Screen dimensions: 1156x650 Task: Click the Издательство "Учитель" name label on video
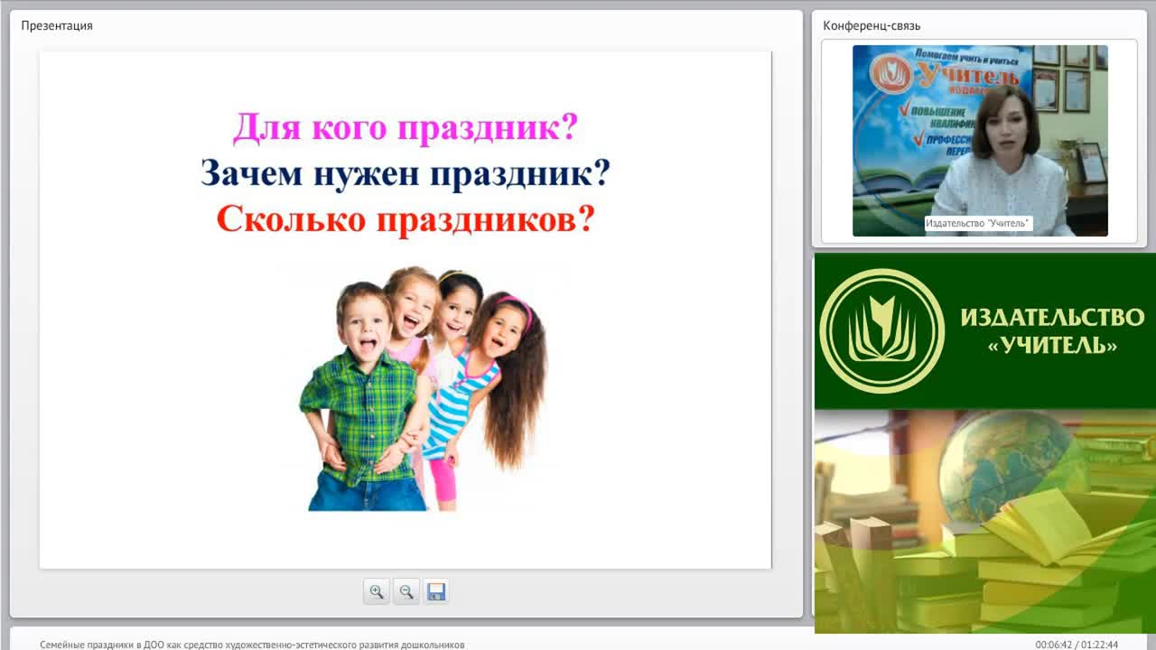click(978, 223)
